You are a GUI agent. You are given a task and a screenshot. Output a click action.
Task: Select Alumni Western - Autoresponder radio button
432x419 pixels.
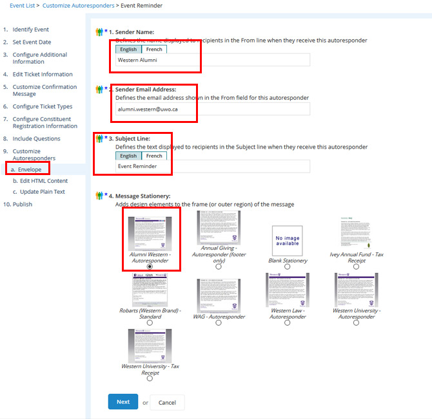(150, 266)
